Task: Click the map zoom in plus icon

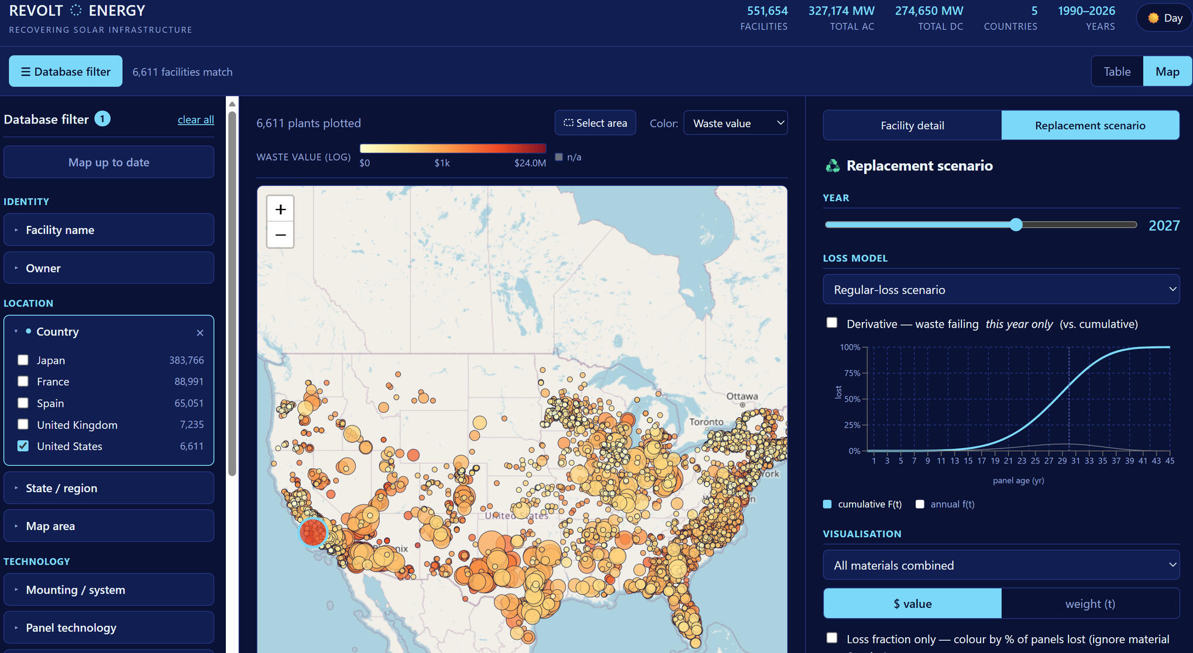Action: pyautogui.click(x=280, y=209)
